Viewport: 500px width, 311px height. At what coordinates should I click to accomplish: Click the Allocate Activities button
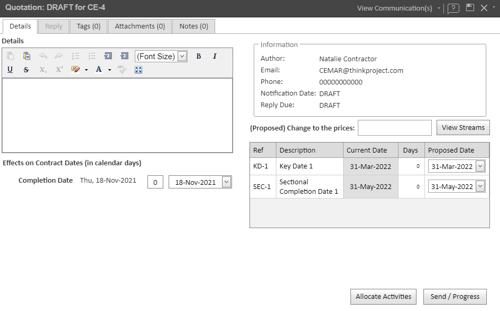383,297
